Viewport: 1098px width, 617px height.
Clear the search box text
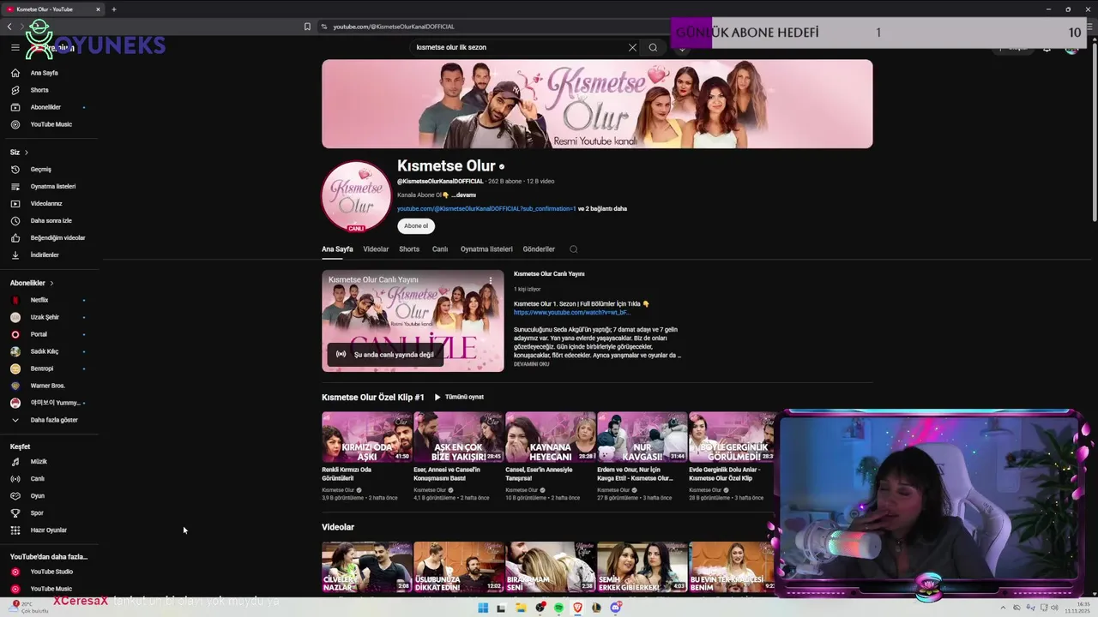(x=632, y=48)
